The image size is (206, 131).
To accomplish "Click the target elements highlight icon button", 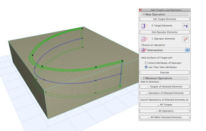I will click(185, 26).
